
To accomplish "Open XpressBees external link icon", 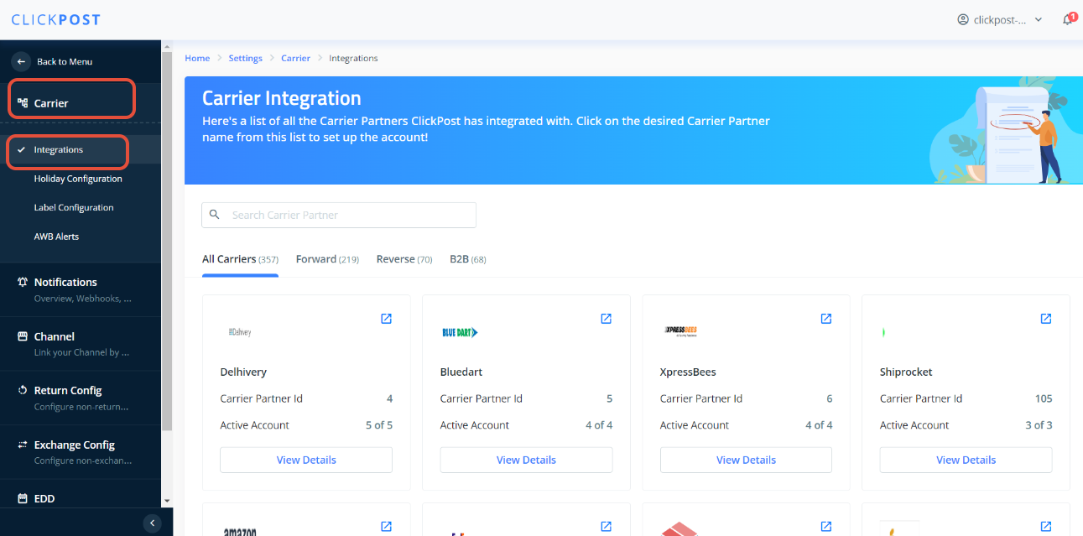I will 825,319.
